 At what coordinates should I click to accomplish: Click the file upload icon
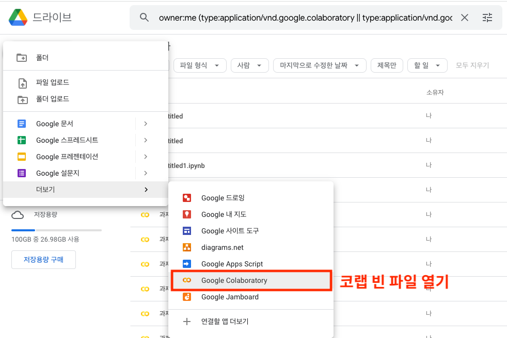[22, 83]
